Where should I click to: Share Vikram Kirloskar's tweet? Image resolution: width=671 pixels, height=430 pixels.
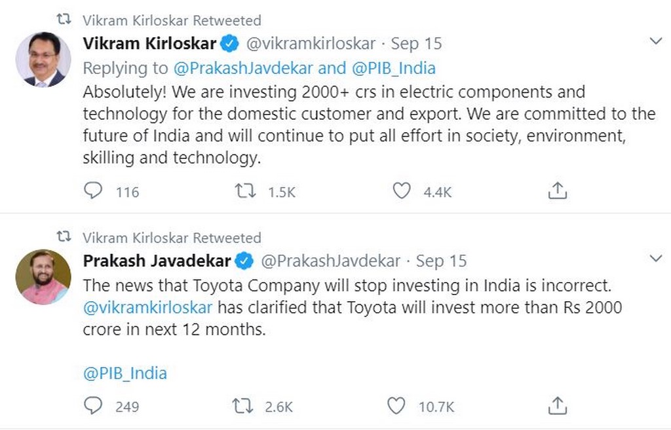pyautogui.click(x=557, y=190)
